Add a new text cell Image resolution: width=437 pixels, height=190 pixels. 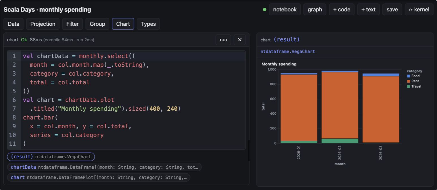coord(368,9)
